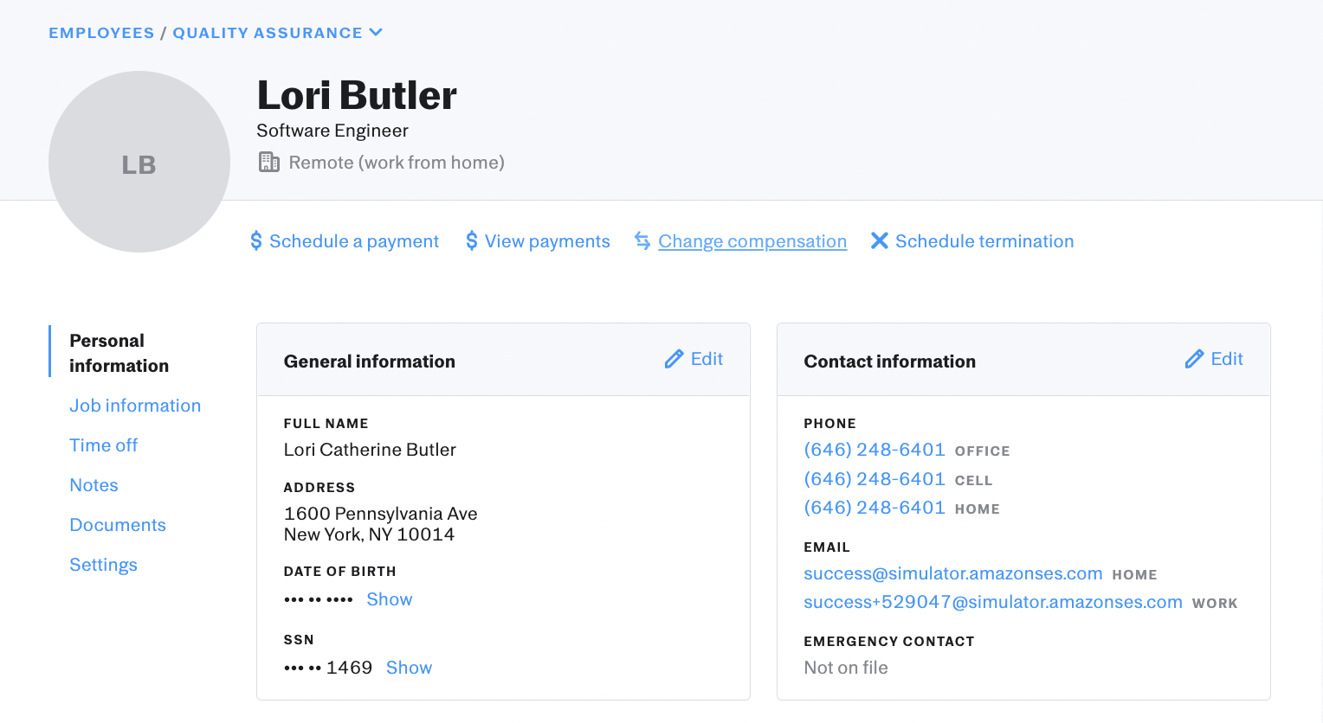Reveal the full SSN

(x=409, y=668)
